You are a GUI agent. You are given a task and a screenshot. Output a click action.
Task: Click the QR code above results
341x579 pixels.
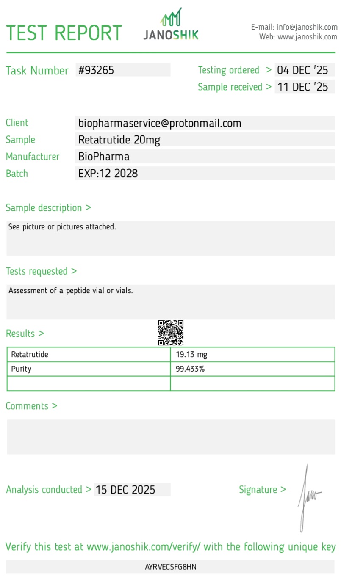[171, 333]
